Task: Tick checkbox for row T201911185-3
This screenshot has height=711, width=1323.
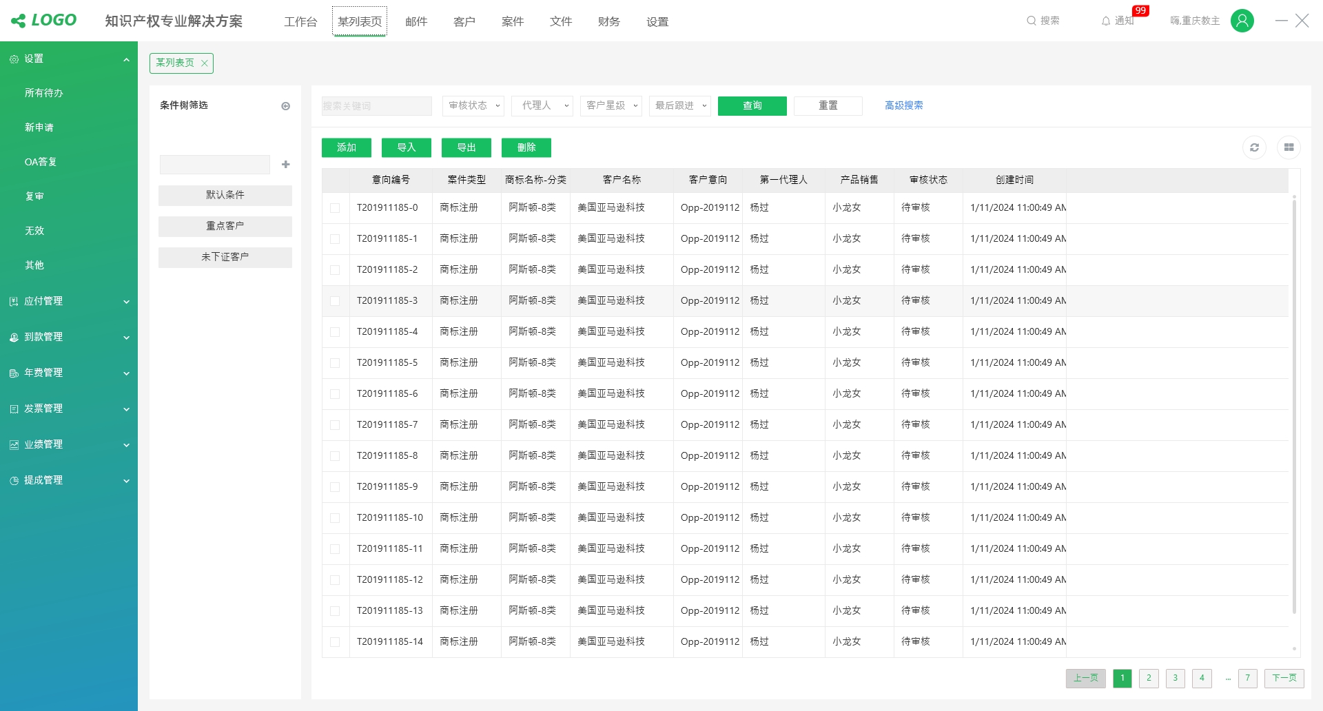Action: coord(335,301)
